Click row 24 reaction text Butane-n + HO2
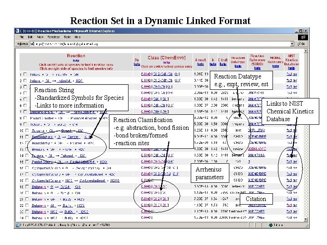The width and height of the screenshot is (327, 245). (60, 218)
